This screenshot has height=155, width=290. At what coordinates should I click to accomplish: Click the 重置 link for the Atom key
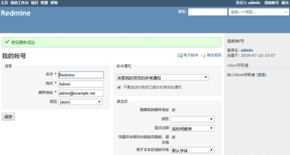click(261, 75)
